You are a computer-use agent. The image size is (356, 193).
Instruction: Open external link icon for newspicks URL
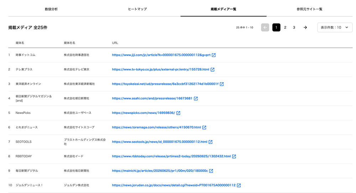tap(178, 113)
